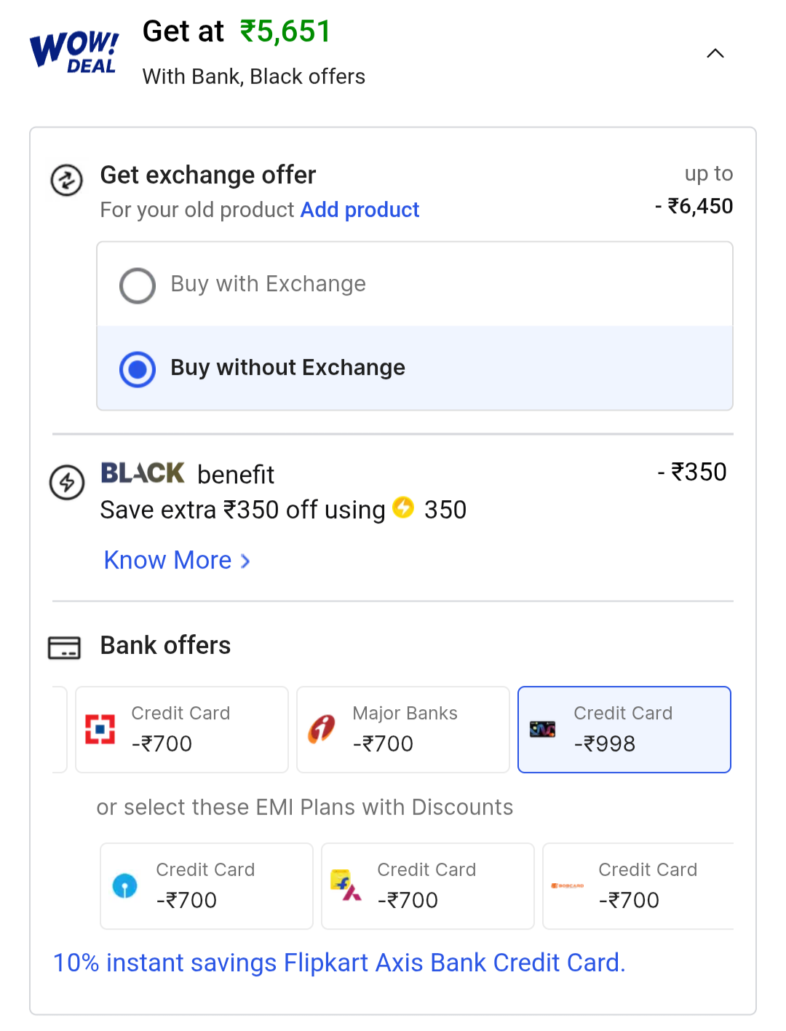Click the Bank offers card icon

64,647
